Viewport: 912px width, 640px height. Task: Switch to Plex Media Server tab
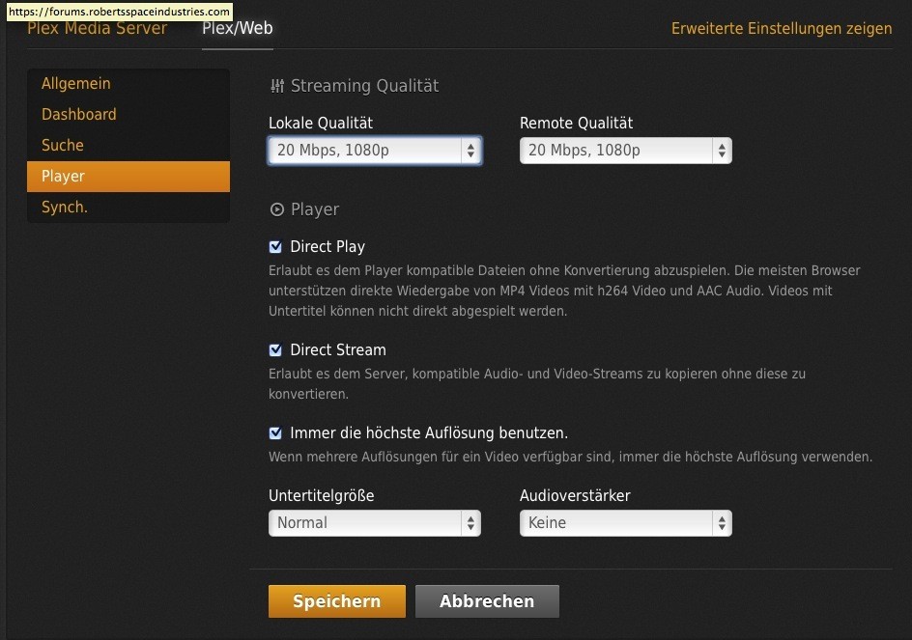pyautogui.click(x=98, y=29)
